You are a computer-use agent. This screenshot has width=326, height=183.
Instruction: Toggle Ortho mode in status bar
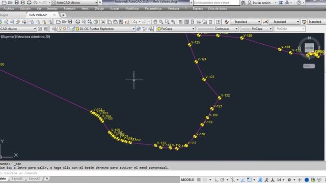pos(216,179)
